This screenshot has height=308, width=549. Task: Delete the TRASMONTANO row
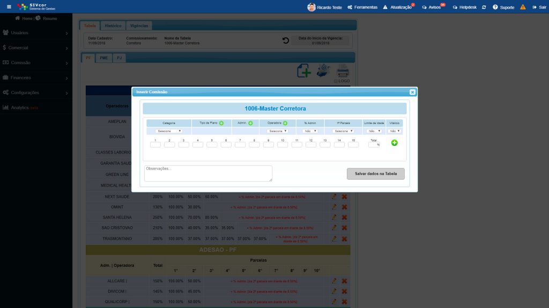coord(345,239)
